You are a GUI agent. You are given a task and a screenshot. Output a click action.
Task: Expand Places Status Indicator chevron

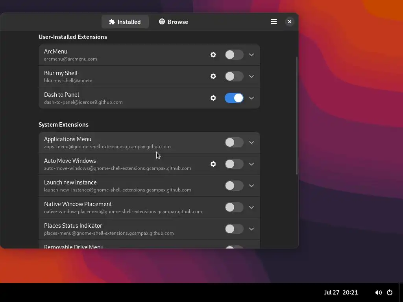tap(251, 229)
